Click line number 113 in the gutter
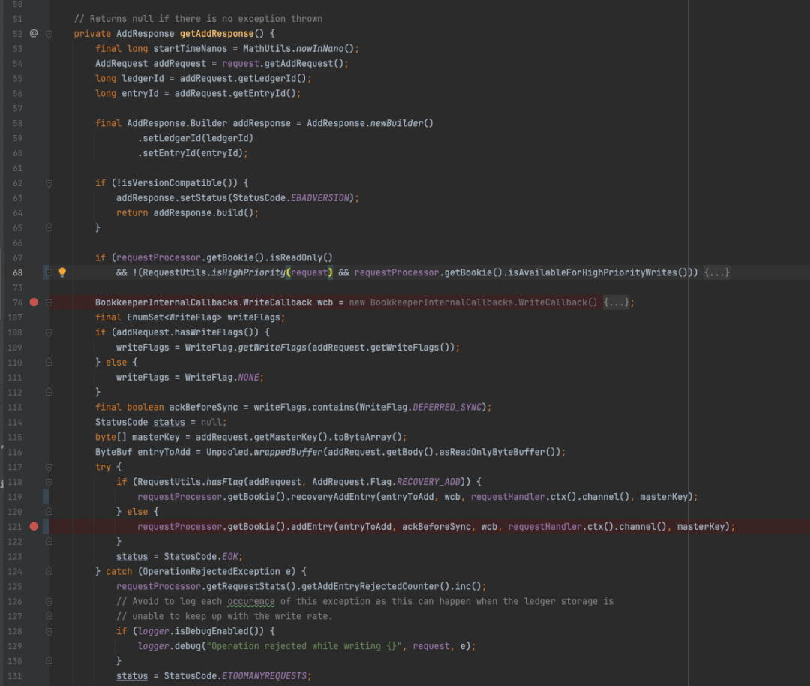This screenshot has height=686, width=810. (x=14, y=408)
